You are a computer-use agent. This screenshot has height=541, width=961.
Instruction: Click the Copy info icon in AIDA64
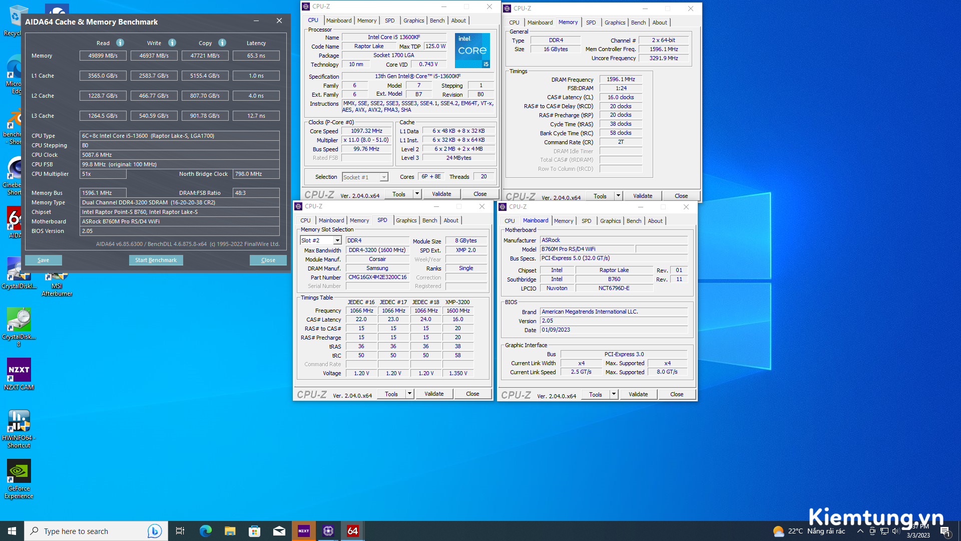(x=222, y=43)
